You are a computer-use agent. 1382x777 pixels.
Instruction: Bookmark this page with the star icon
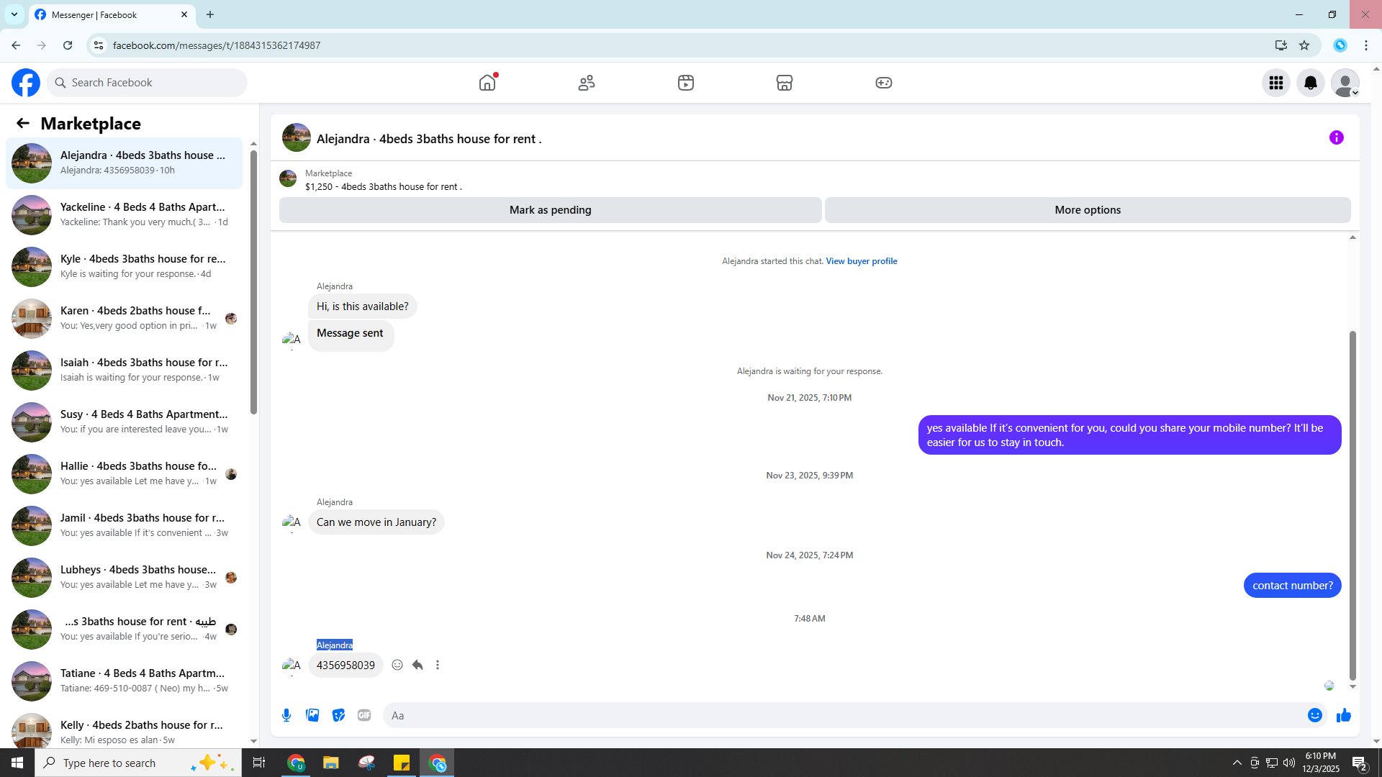pos(1304,45)
